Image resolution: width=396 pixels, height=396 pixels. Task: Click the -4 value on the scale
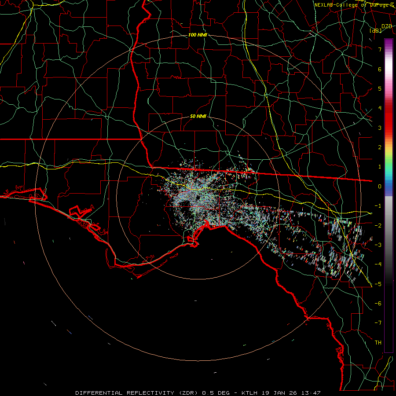(x=378, y=264)
